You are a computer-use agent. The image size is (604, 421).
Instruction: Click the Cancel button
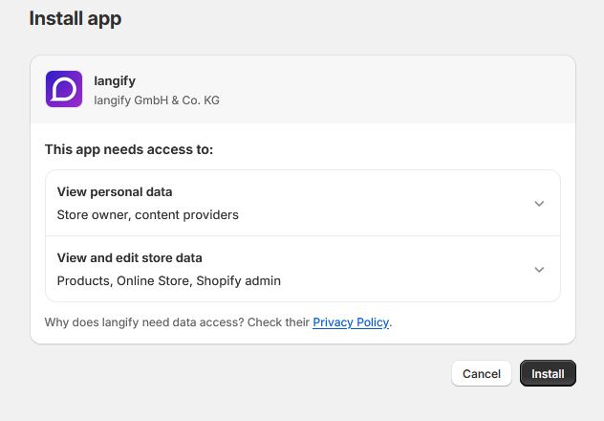coord(482,373)
